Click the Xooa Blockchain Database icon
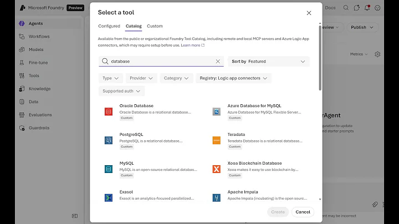Viewport: 399px width, 224px height. (x=217, y=169)
